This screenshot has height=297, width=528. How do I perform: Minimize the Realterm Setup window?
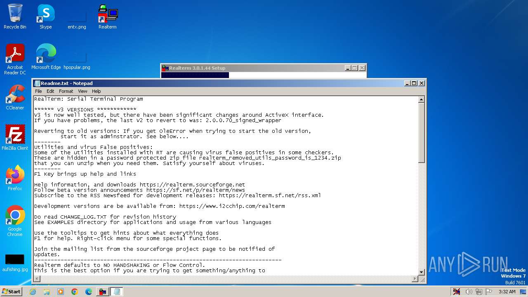click(x=348, y=68)
